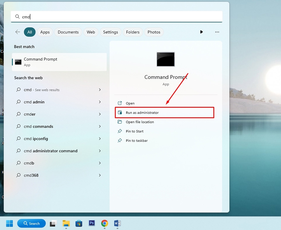281x230 pixels.
Task: Click the Windows Start button
Action: tap(9, 223)
